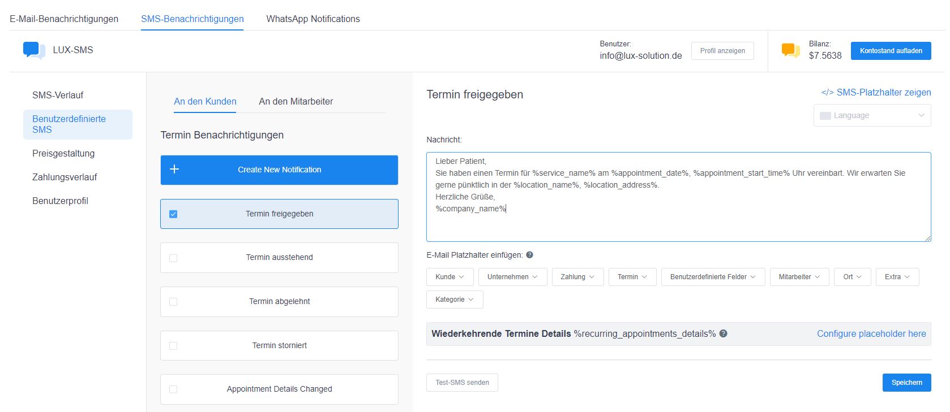Click the plus icon on Create New Notification
The height and width of the screenshot is (412, 950).
174,170
